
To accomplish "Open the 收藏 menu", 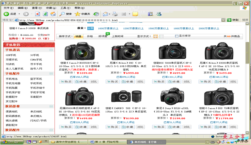I will tap(51, 8).
